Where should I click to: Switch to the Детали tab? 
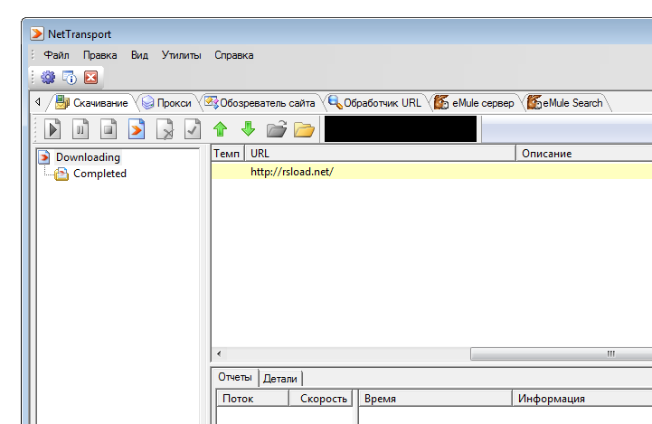pos(280,379)
